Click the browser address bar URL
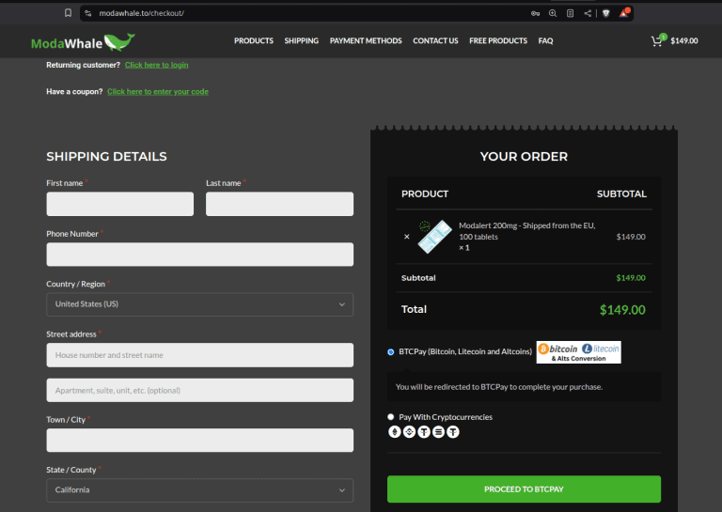Viewport: 722px width, 512px height. (x=142, y=13)
